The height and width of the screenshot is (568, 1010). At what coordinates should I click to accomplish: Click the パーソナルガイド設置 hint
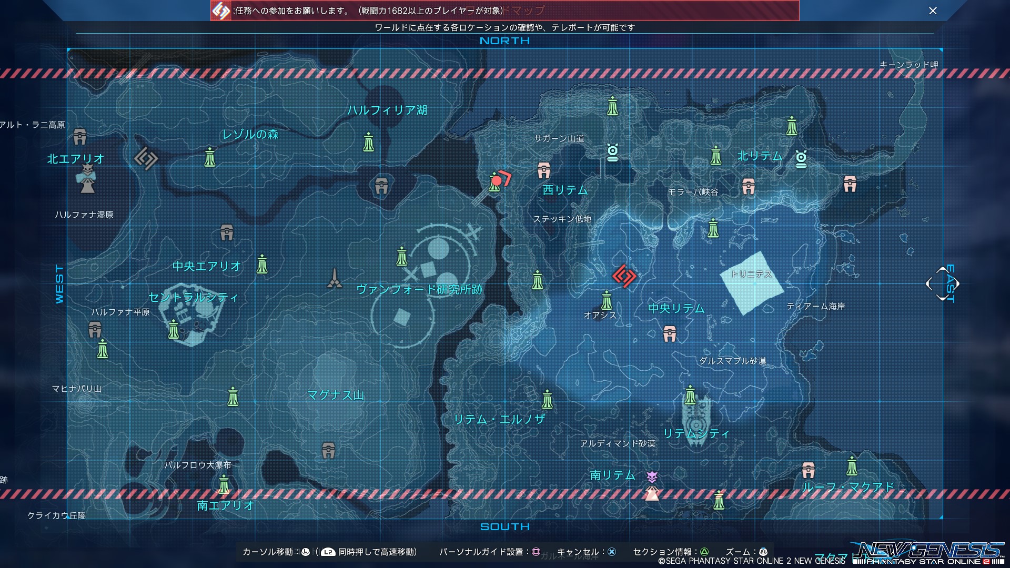click(x=490, y=552)
